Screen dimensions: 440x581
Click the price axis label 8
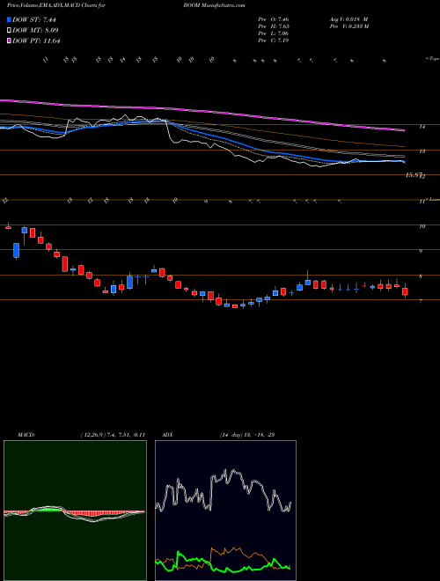tap(421, 276)
